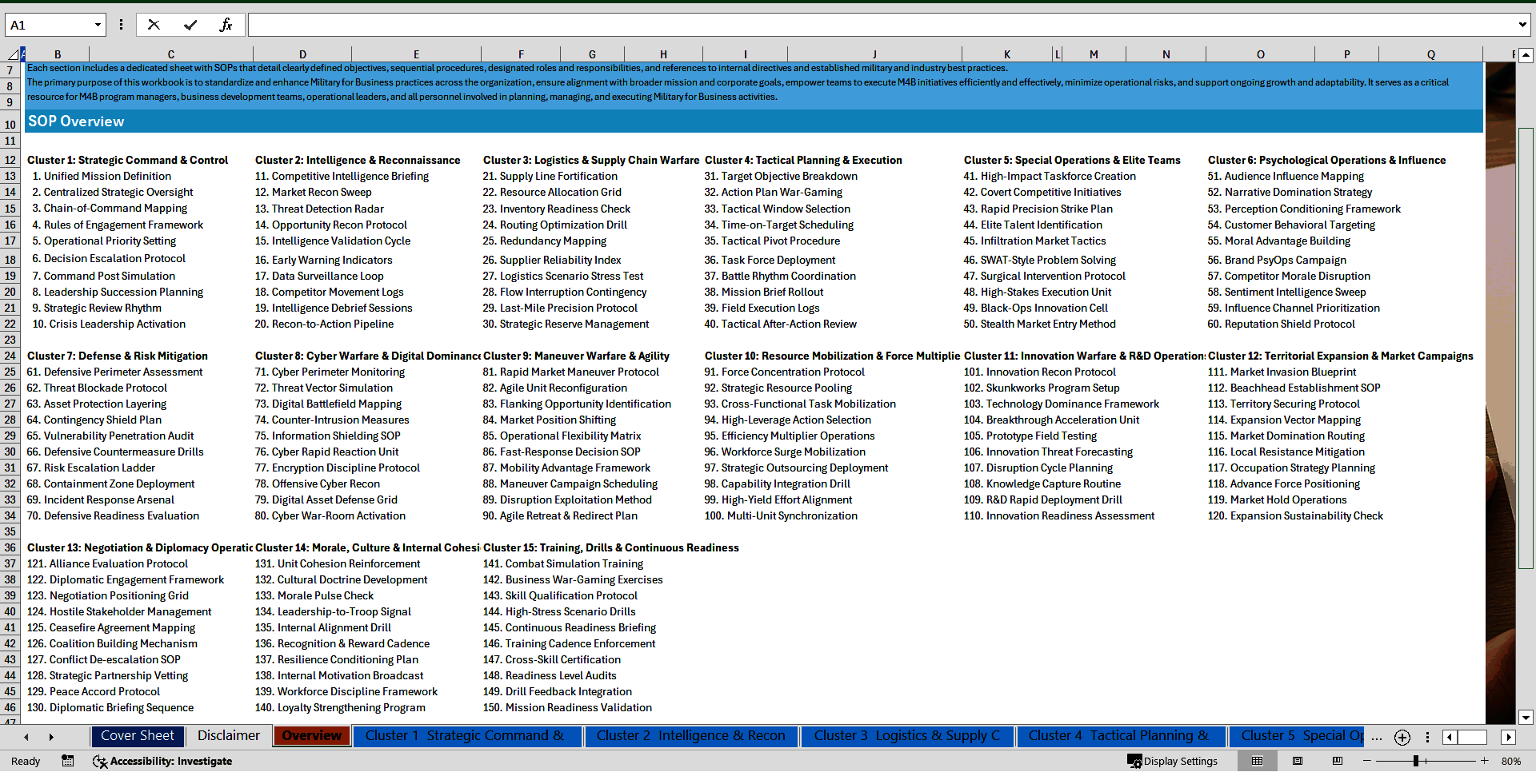
Task: Select the Normal view icon
Action: pyautogui.click(x=1257, y=761)
